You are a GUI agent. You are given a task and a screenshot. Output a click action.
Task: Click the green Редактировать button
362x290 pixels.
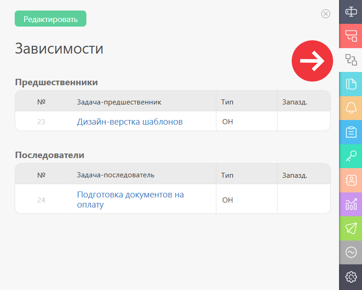(x=51, y=19)
